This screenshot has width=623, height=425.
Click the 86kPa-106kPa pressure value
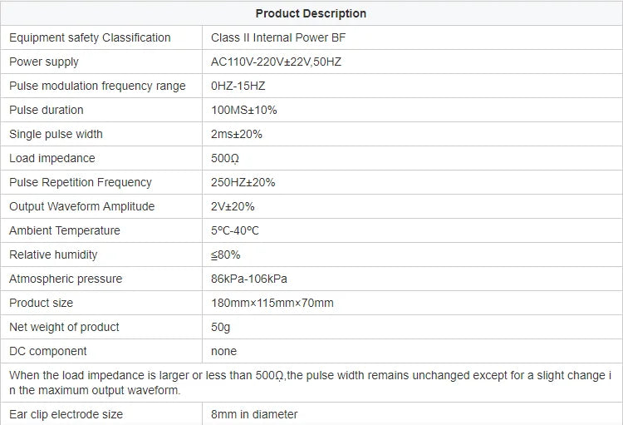[x=248, y=279]
